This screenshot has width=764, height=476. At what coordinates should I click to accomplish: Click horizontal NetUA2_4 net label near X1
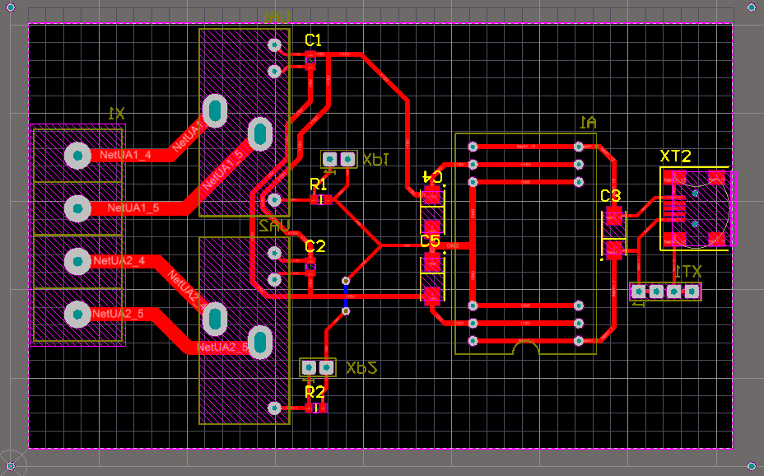point(119,261)
